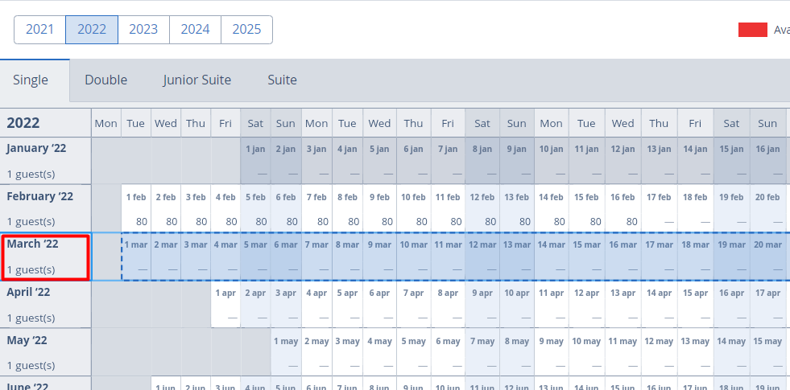The height and width of the screenshot is (390, 790).
Task: Switch to year 2023
Action: [x=143, y=30]
